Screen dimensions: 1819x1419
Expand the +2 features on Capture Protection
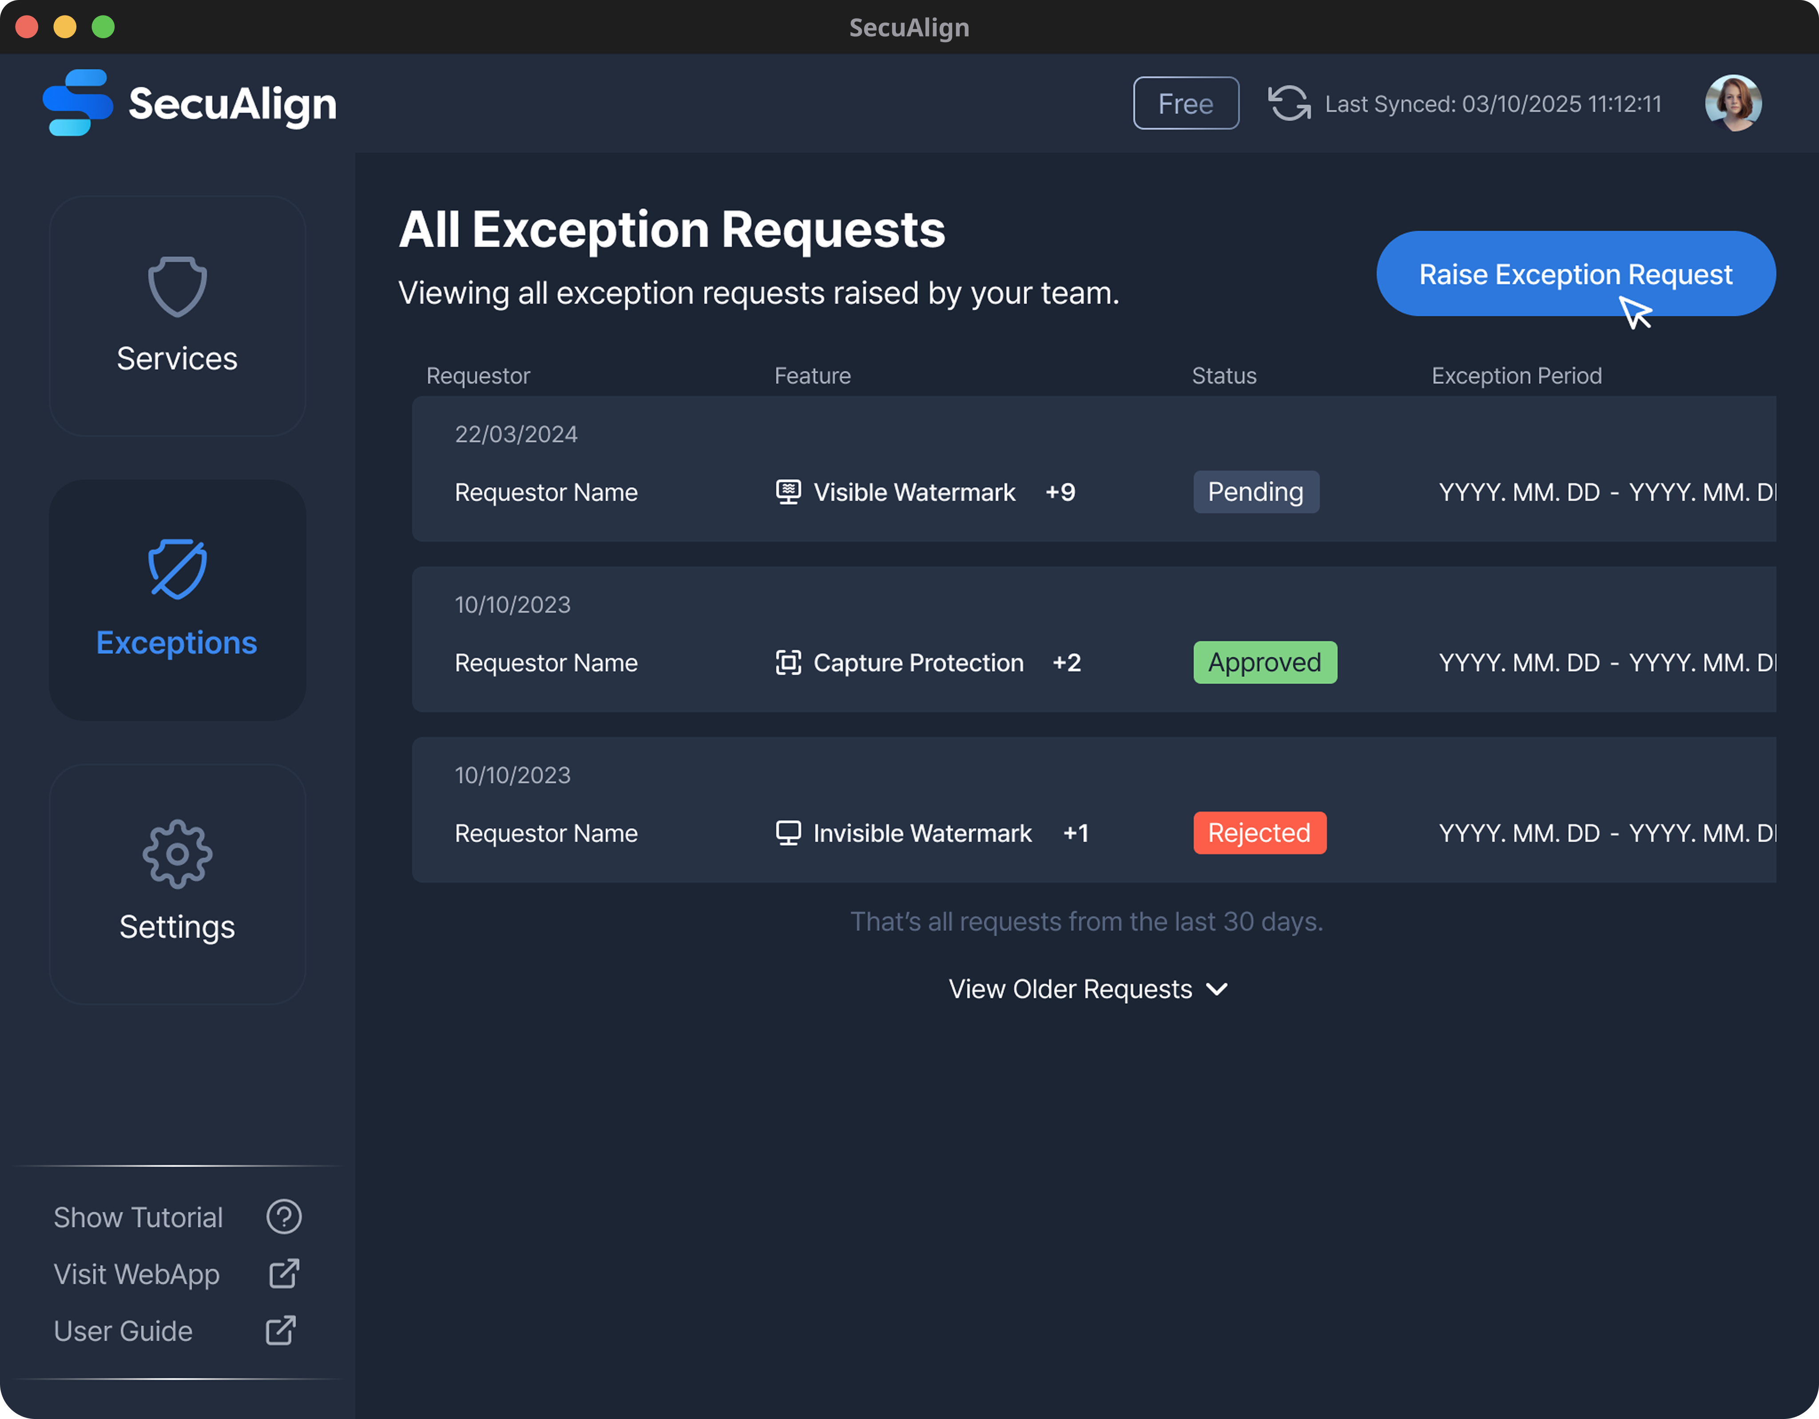pos(1067,663)
